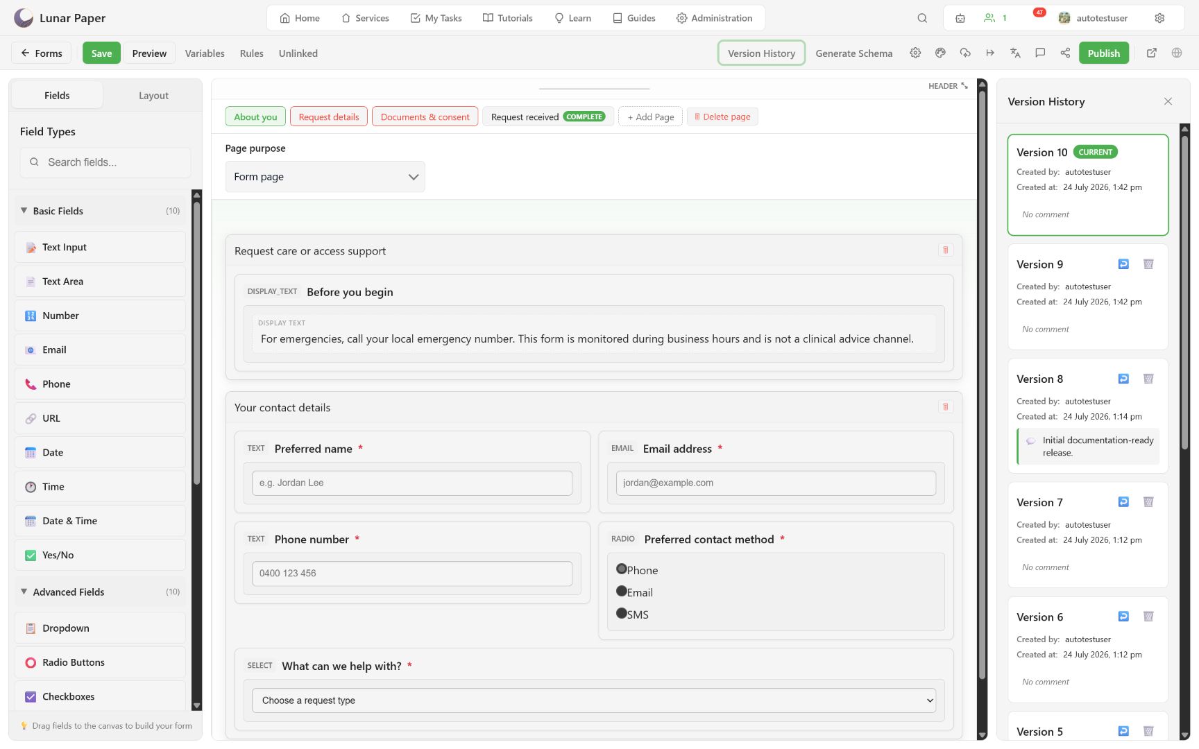
Task: Switch to the Layout tab
Action: tap(153, 96)
